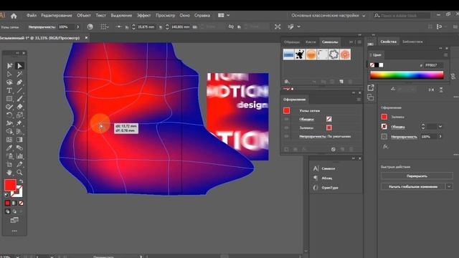Open dropdown beside Начать глобальное изменение

[449, 186]
